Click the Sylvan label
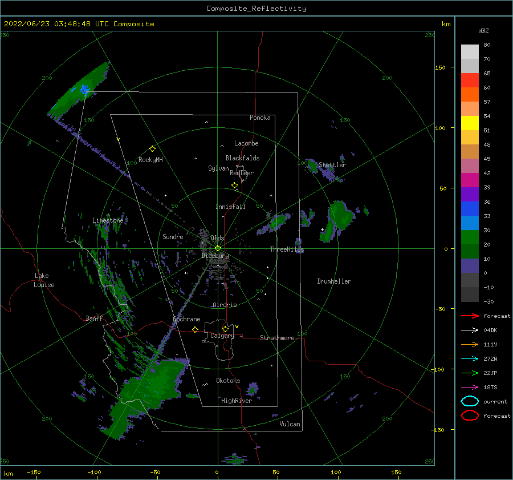Viewport: 513px width, 480px height. click(218, 168)
